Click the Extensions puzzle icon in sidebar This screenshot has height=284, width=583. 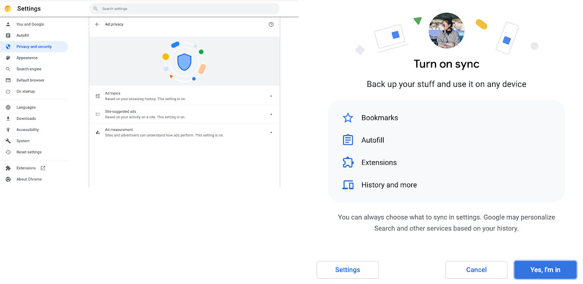[x=8, y=168]
